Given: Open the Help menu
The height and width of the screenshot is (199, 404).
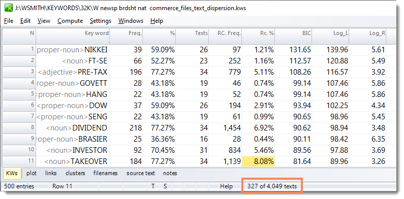Looking at the screenshot, I should click(x=157, y=21).
